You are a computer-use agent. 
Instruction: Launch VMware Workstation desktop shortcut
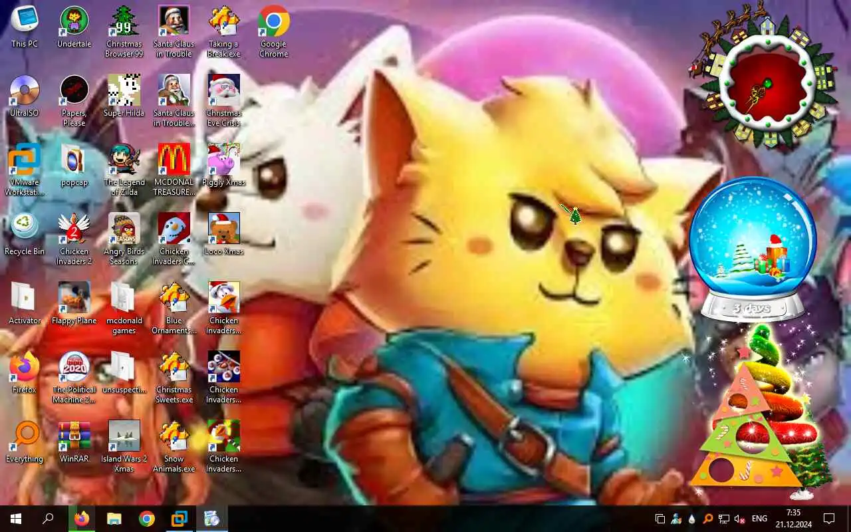(x=25, y=171)
